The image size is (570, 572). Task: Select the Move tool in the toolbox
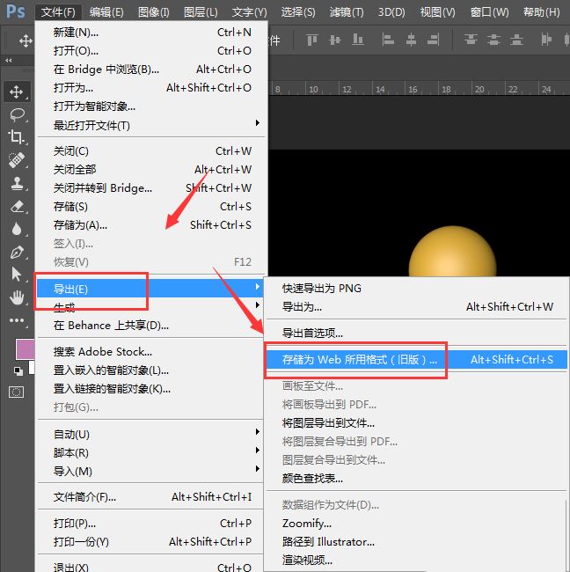pyautogui.click(x=16, y=92)
